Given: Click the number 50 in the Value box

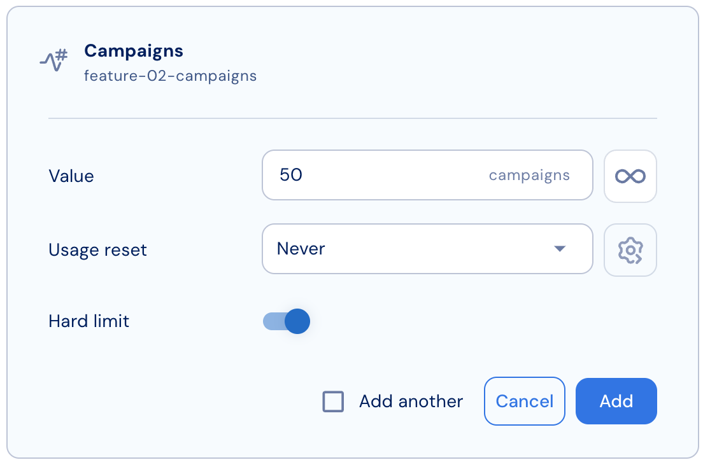Looking at the screenshot, I should 291,175.
